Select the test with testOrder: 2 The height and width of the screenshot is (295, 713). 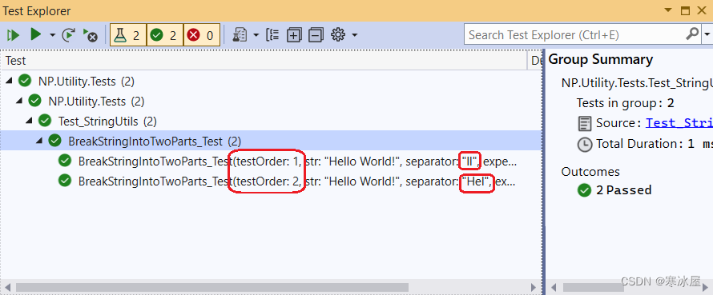pyautogui.click(x=271, y=181)
